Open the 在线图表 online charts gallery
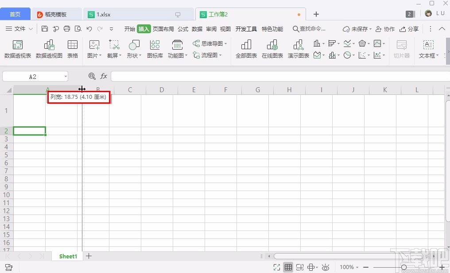The image size is (450, 273). click(x=272, y=48)
